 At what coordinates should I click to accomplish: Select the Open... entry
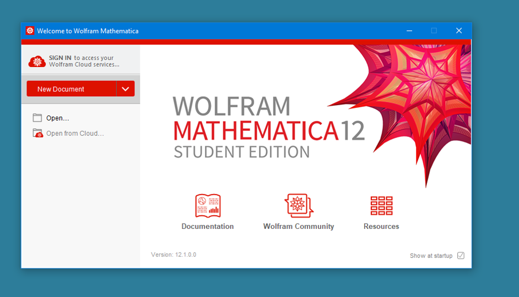point(58,118)
